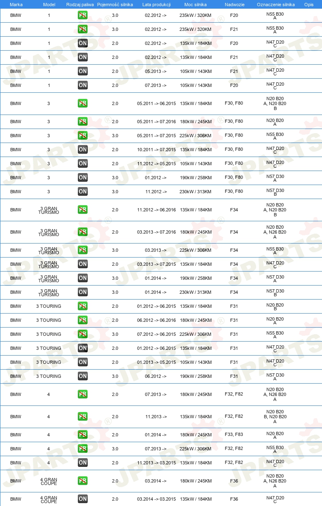
Task: Click PB icon in BMW 3 05.2011 -> 06.2015 row
Action: tap(83, 103)
